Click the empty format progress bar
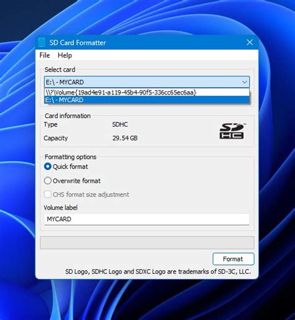This screenshot has height=320, width=295. tap(147, 242)
